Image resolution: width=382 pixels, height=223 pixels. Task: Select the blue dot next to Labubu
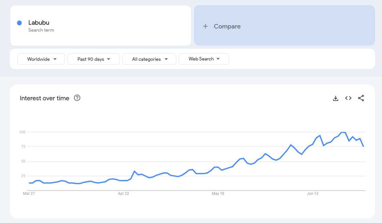point(19,23)
